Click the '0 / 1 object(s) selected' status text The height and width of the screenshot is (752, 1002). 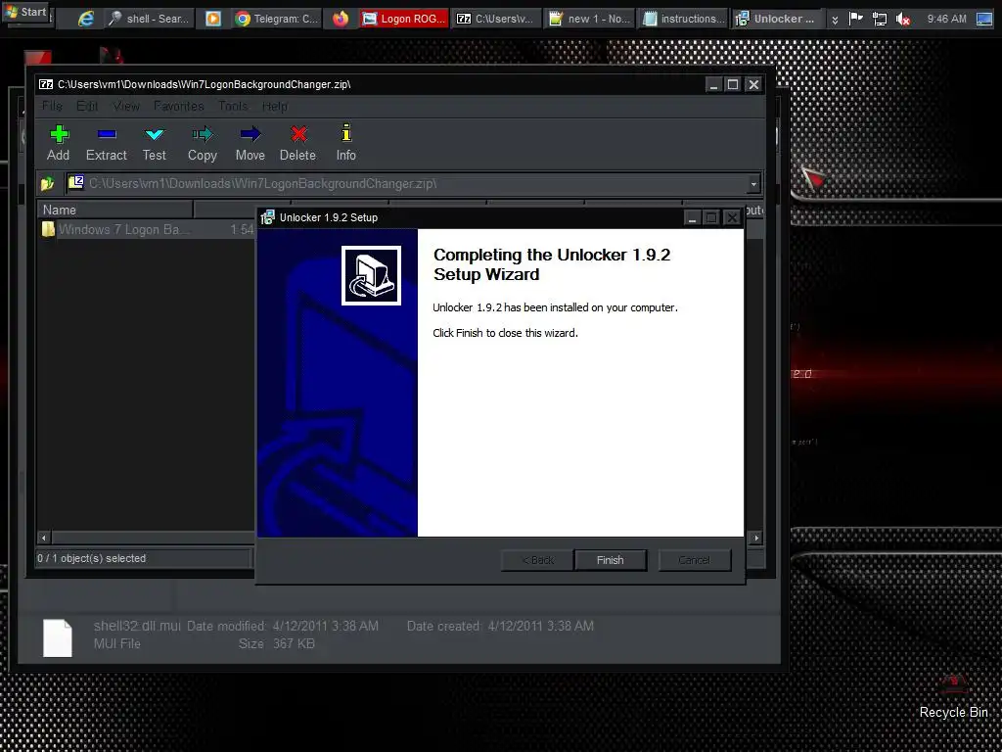click(91, 558)
